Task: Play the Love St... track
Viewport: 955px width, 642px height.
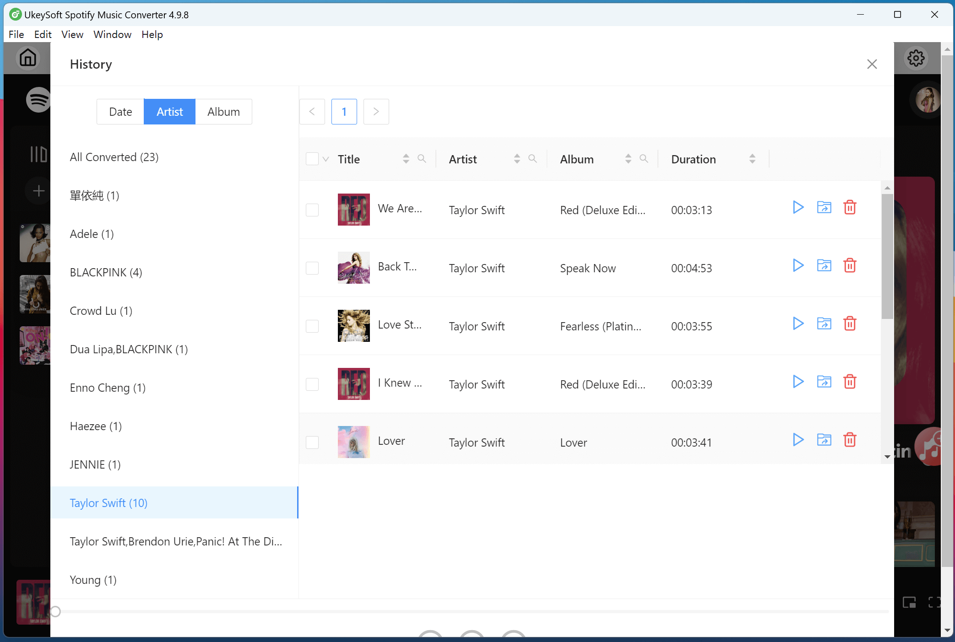Action: click(798, 324)
